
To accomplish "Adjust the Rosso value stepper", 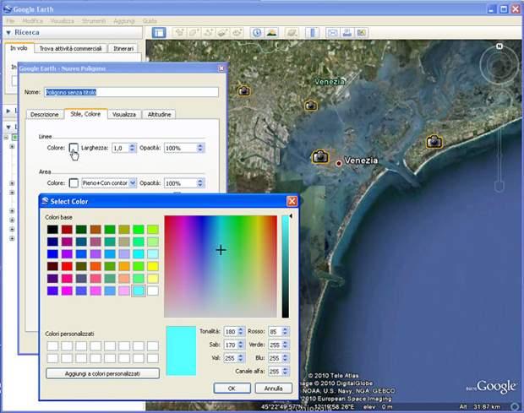I will (x=285, y=331).
